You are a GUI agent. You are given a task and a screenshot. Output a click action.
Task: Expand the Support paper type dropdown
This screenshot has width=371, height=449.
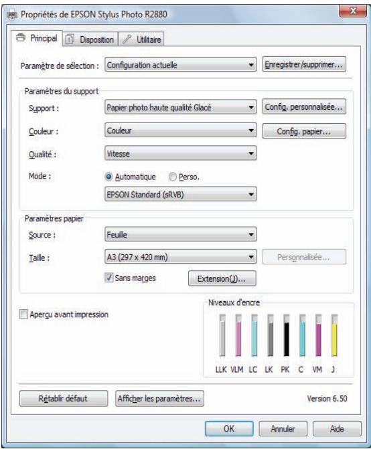point(181,107)
